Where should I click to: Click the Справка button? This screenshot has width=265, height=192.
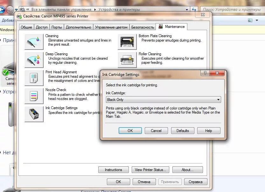tap(196, 182)
